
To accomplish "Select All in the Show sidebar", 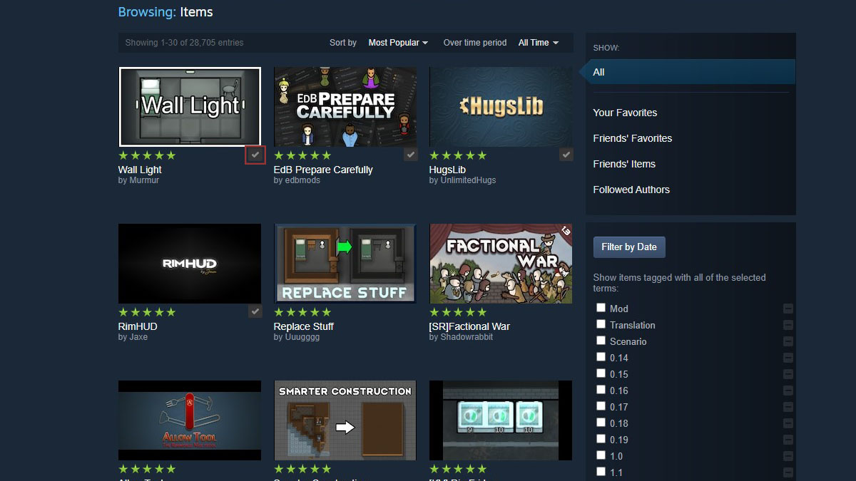I will pyautogui.click(x=598, y=72).
